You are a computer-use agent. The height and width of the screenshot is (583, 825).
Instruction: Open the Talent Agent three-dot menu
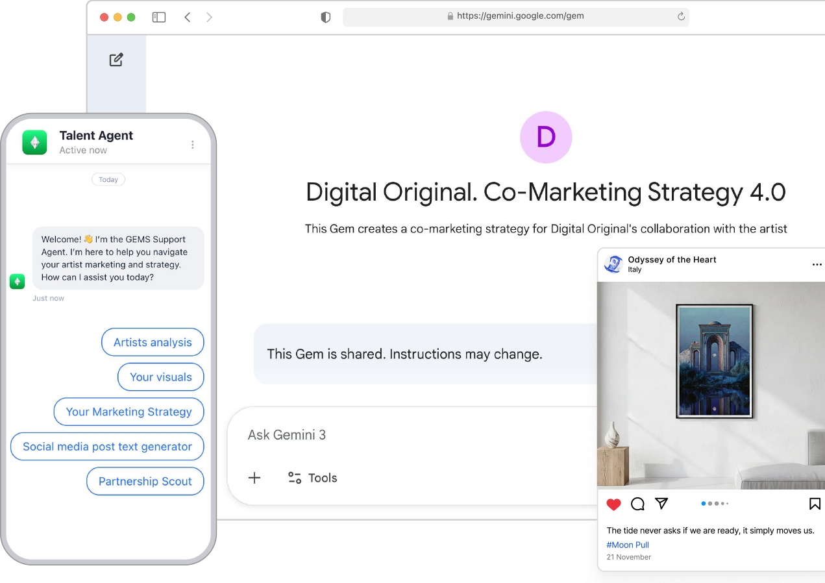point(193,145)
